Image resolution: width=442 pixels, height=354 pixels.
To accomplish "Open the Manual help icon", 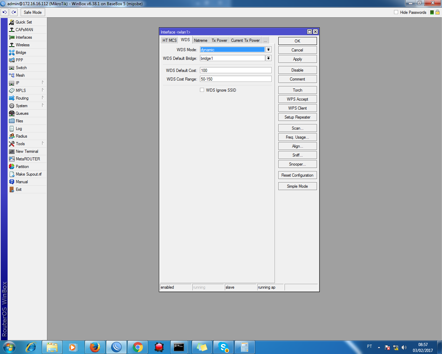I will coord(12,182).
